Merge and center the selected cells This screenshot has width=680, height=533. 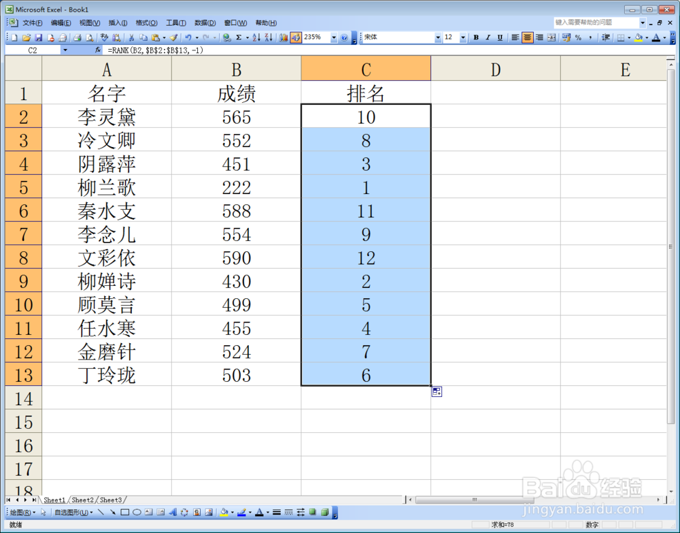click(x=551, y=37)
